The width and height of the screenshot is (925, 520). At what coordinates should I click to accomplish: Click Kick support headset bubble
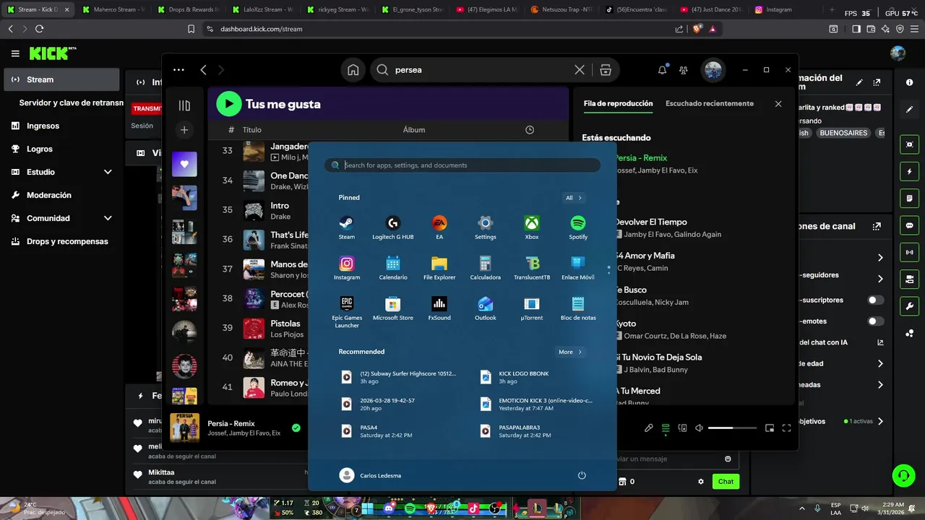(903, 475)
